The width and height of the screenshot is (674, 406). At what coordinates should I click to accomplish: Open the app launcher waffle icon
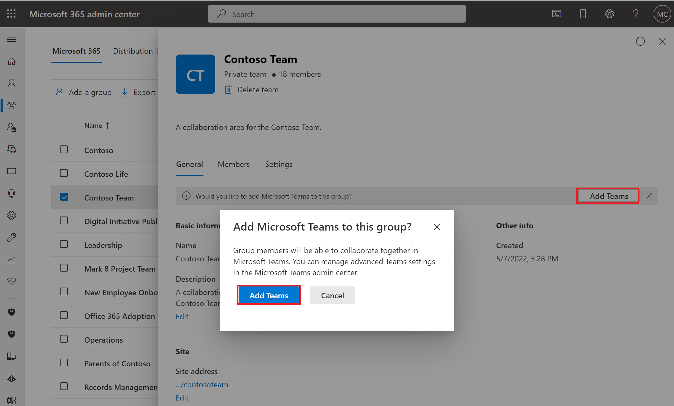click(11, 14)
